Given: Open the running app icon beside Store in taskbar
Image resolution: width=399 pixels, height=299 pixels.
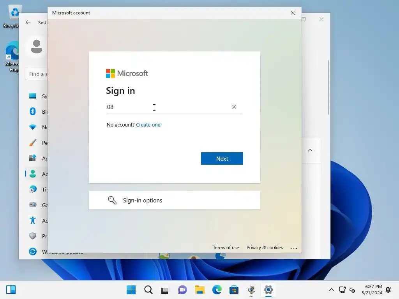Looking at the screenshot, I should 251,290.
